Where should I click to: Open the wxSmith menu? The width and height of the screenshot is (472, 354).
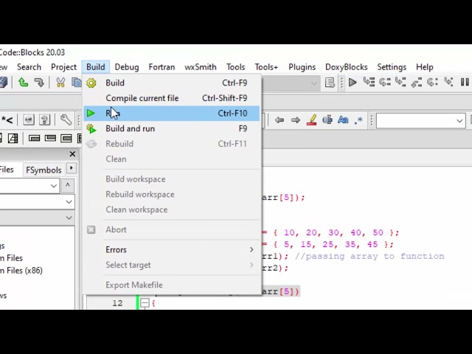pos(201,67)
